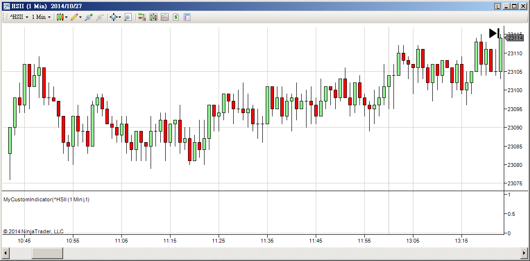Open the Indicators toolbar icon
The width and height of the screenshot is (530, 261).
(x=165, y=17)
